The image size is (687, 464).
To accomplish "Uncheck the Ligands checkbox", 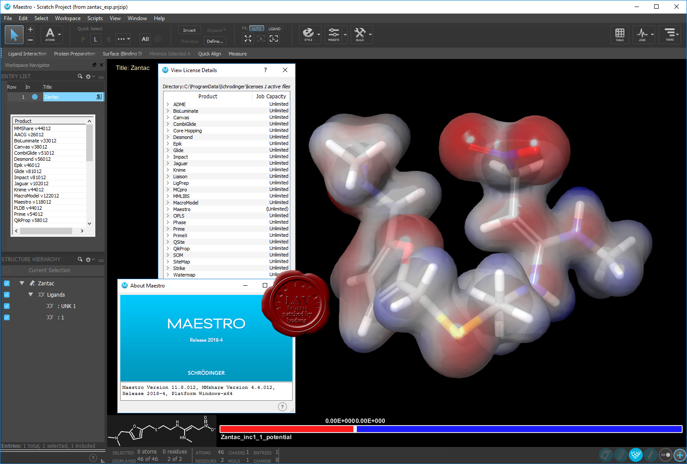I will pyautogui.click(x=7, y=294).
